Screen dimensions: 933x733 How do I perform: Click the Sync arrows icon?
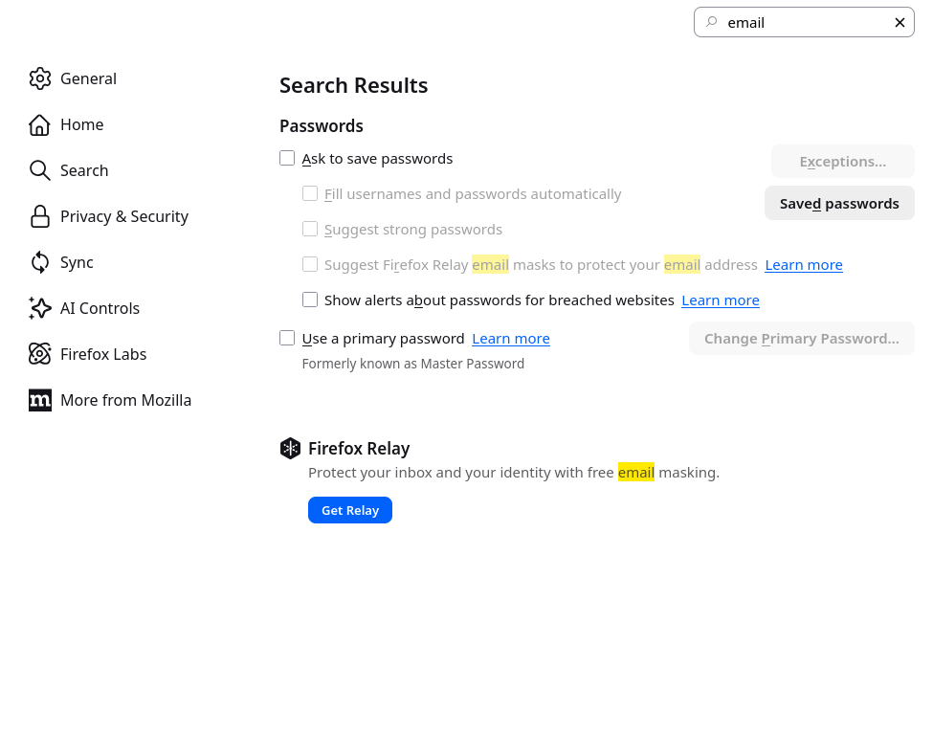(x=39, y=262)
